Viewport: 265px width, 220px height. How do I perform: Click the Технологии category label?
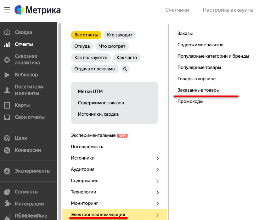[84, 192]
